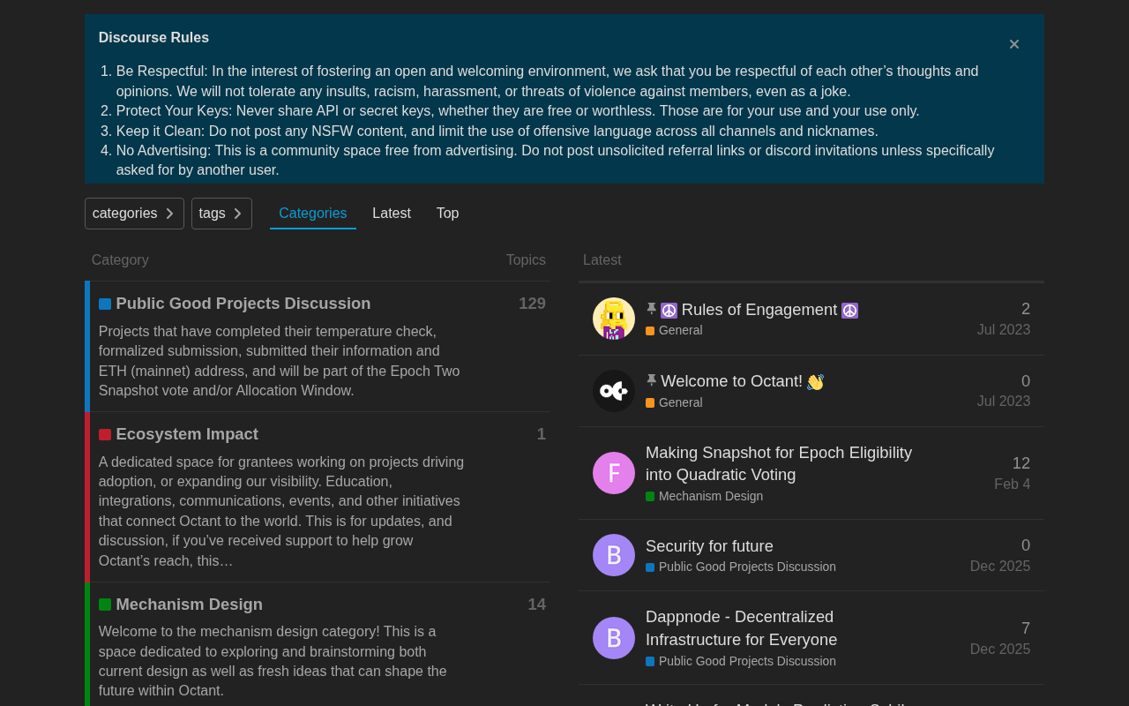Screen dimensions: 1129x706
Task: Open Public Good Projects Discussion category
Action: point(243,304)
